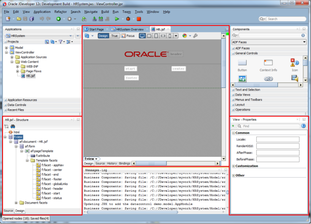Click the Rebuild project toolbar icon
Viewport: 311px width, 224px height.
pos(101,19)
